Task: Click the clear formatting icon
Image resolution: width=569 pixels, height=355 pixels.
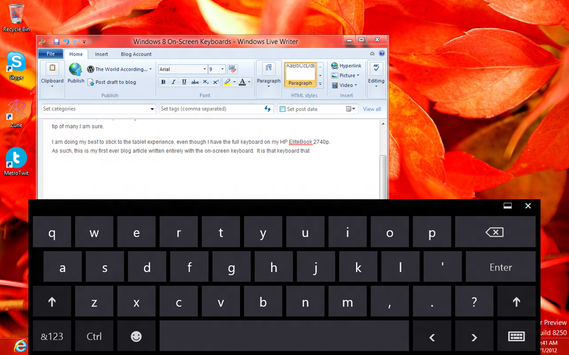Action: (232, 69)
